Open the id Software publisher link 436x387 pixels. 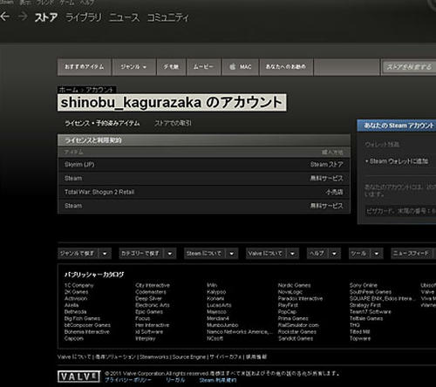point(149,332)
